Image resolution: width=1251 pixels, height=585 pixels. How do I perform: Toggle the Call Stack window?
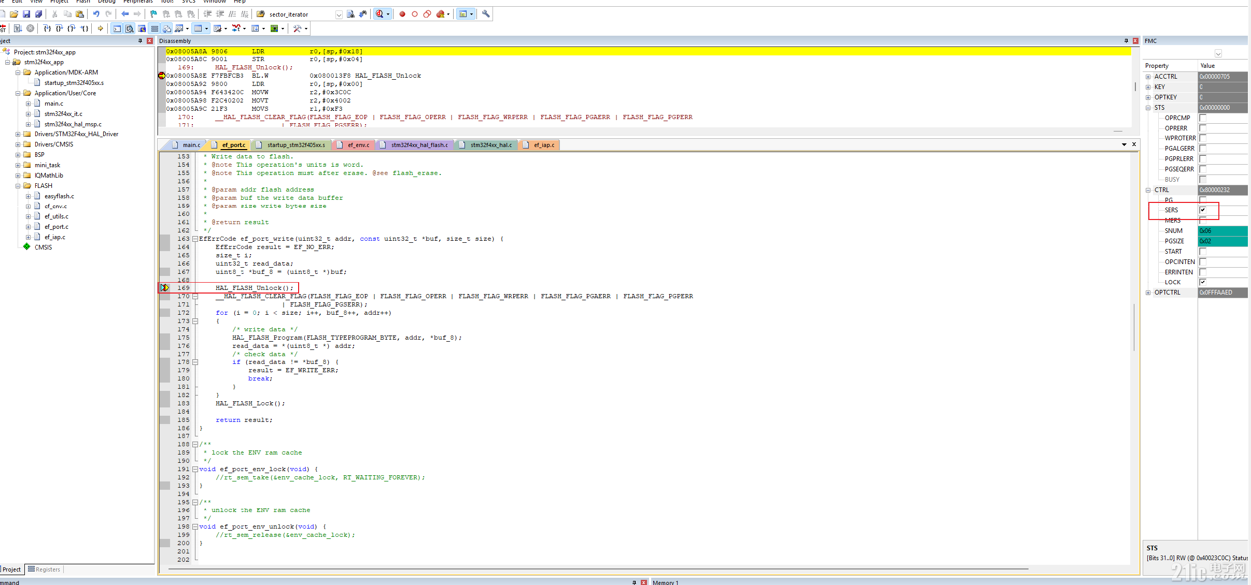167,28
